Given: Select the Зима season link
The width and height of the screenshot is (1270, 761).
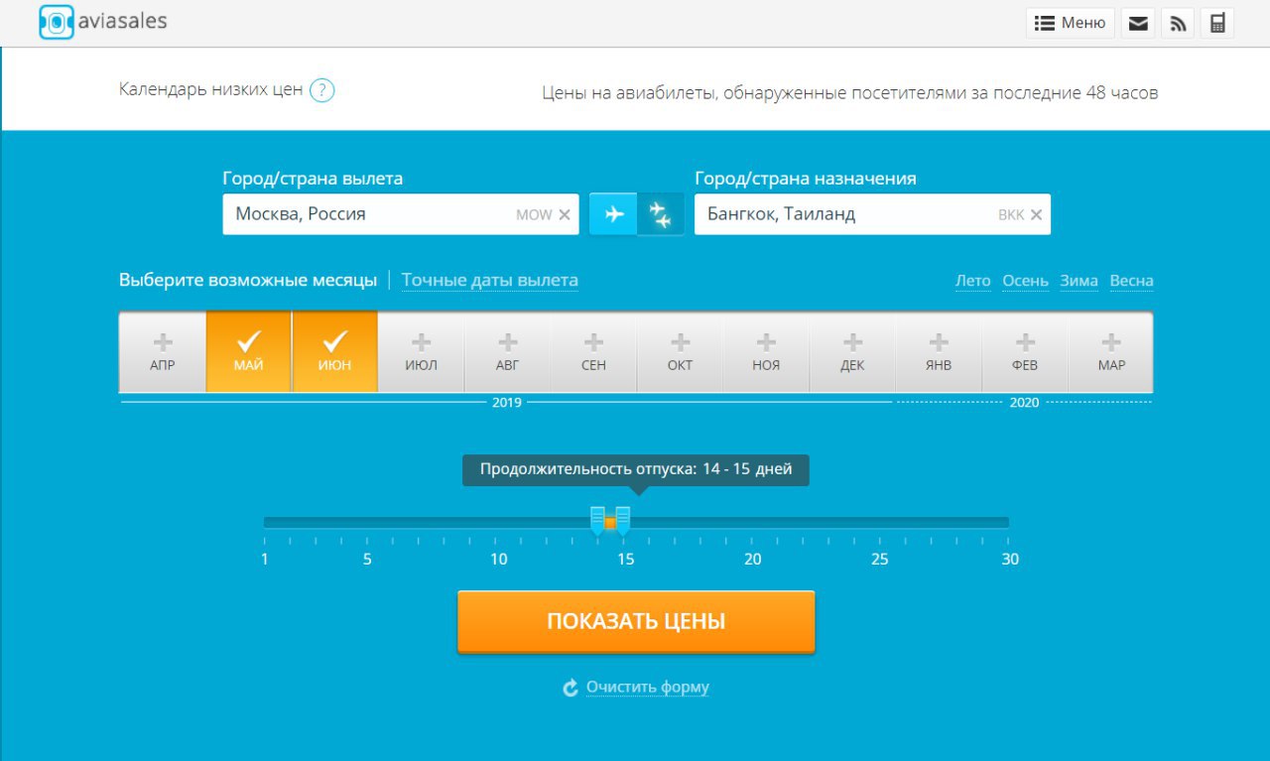Looking at the screenshot, I should tap(1079, 281).
